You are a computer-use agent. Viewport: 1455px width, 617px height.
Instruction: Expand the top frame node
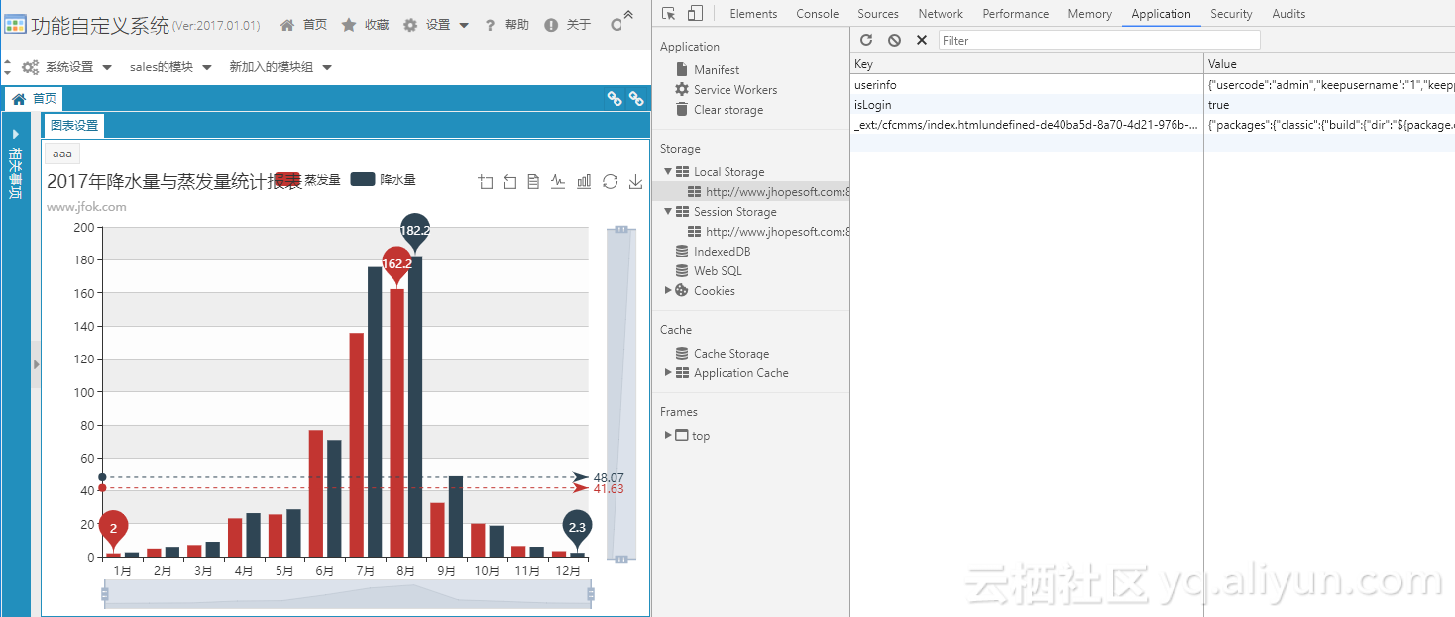point(668,436)
